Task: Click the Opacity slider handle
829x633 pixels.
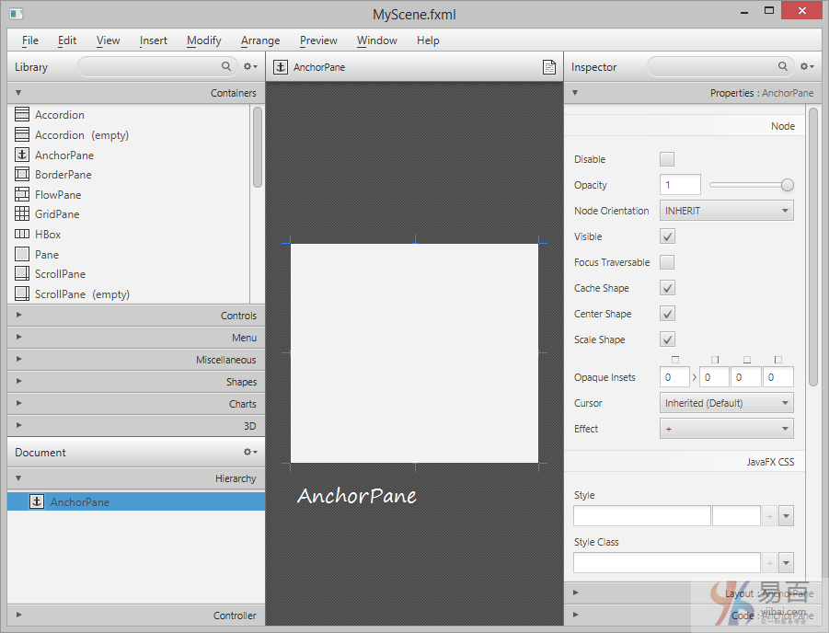Action: pos(787,185)
